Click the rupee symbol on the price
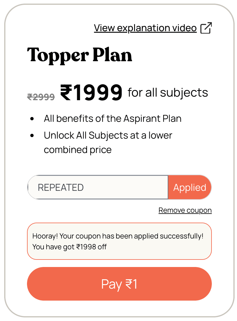The height and width of the screenshot is (321, 237). [66, 92]
